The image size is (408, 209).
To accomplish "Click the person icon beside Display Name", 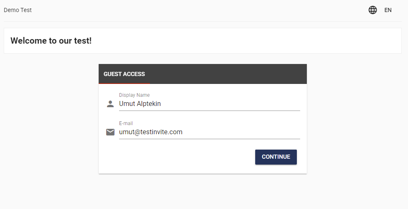I will [x=110, y=104].
